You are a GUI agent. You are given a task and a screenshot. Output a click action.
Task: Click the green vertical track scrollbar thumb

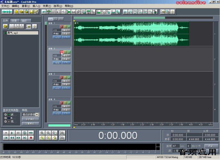pyautogui.click(x=46, y=23)
